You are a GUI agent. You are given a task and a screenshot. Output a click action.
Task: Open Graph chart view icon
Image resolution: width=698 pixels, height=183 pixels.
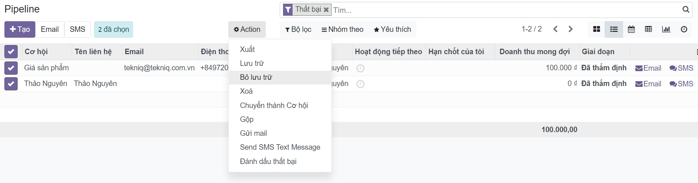666,29
